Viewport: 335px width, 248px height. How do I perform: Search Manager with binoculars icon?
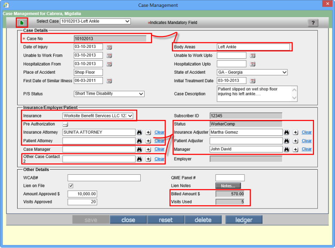pos(287,149)
